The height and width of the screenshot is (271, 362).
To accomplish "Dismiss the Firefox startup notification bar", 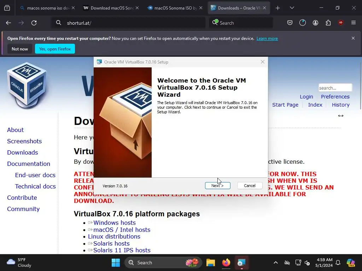I will (x=353, y=38).
